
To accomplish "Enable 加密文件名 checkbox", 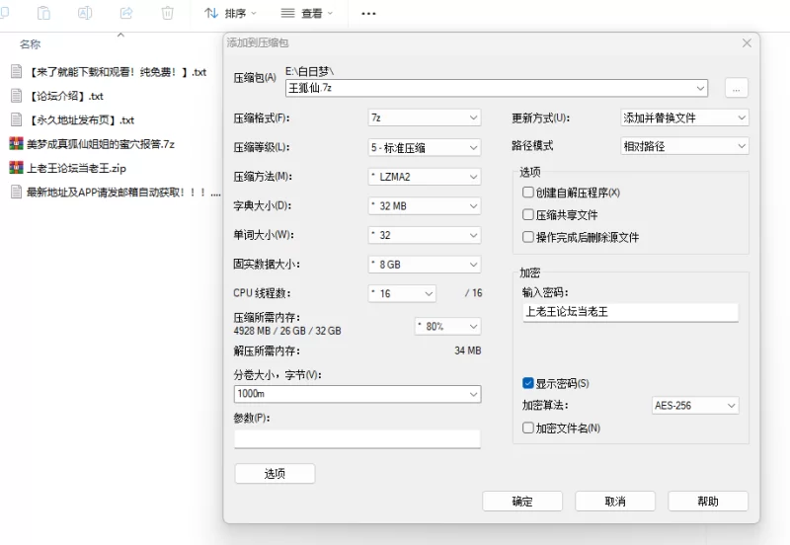I will pyautogui.click(x=528, y=428).
